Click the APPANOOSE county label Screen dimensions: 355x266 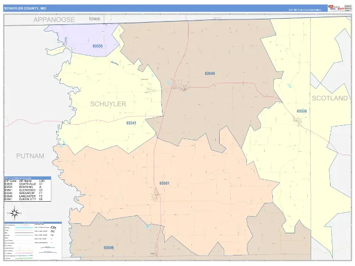[x=54, y=20]
